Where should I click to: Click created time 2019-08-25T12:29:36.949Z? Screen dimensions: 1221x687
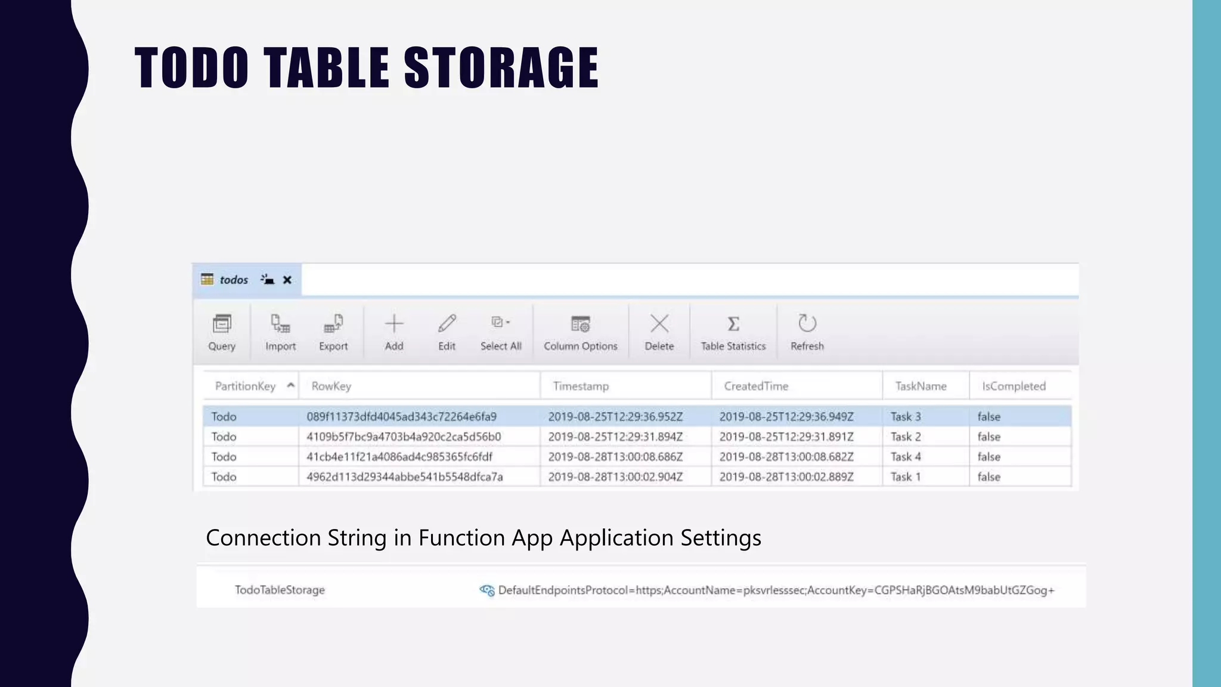coord(786,416)
